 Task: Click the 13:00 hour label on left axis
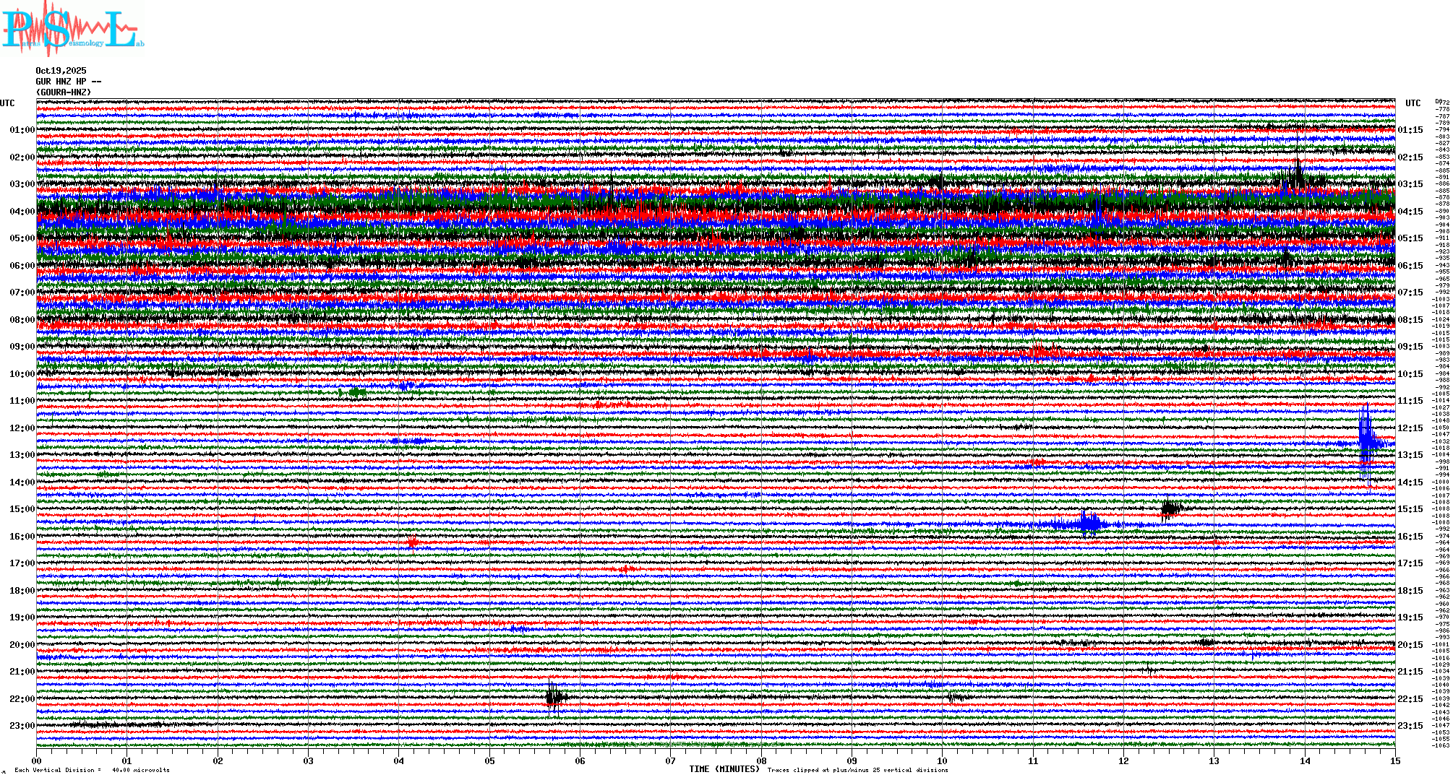(x=22, y=455)
